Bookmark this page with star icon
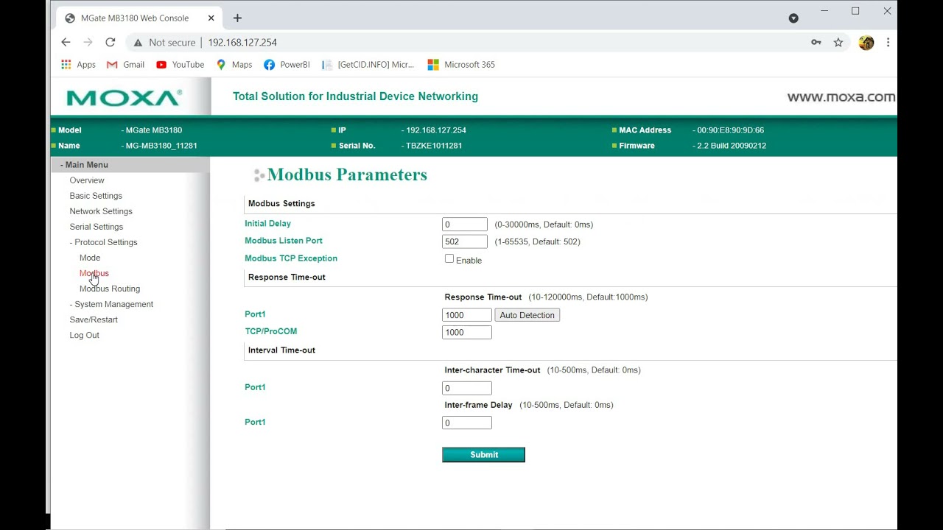This screenshot has height=530, width=943. pyautogui.click(x=838, y=43)
